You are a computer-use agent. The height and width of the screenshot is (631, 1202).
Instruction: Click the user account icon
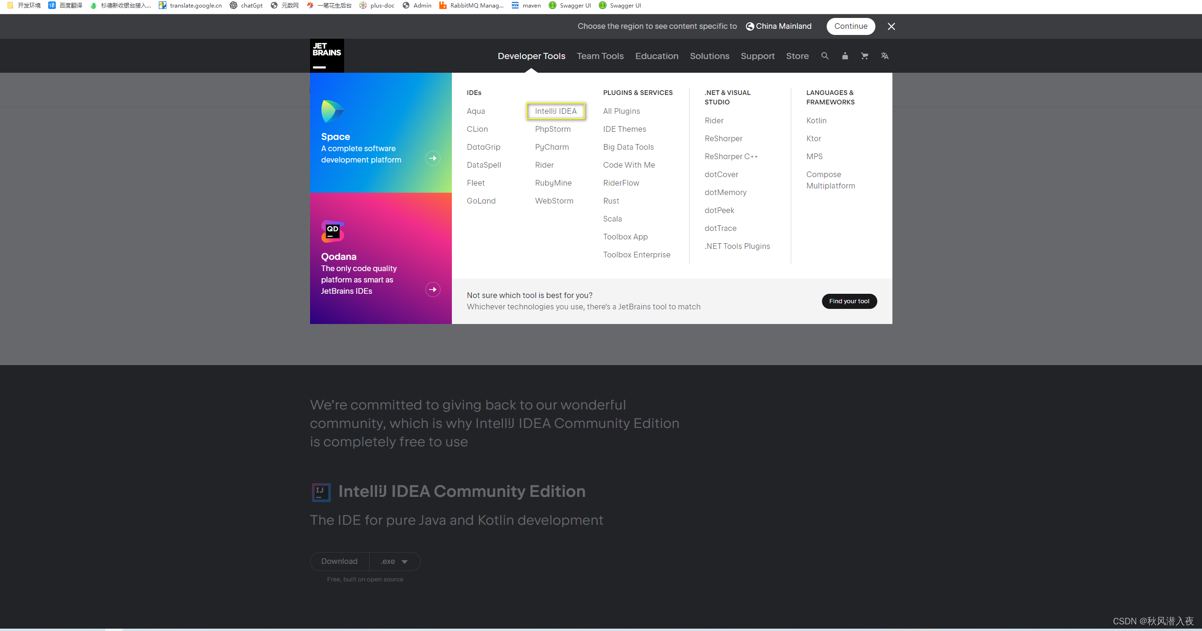click(x=845, y=56)
